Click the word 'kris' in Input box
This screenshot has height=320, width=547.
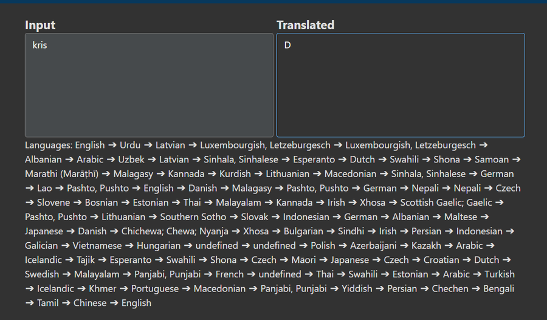pyautogui.click(x=40, y=46)
